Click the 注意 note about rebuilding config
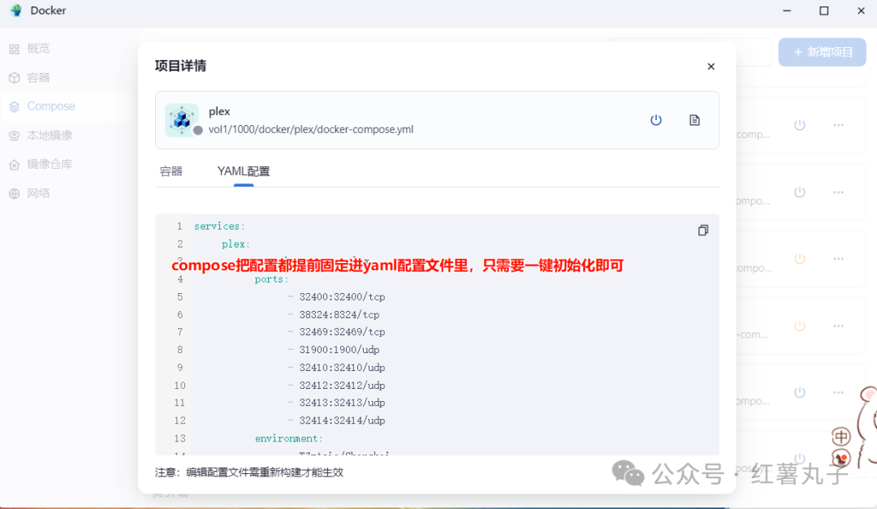 pos(249,472)
